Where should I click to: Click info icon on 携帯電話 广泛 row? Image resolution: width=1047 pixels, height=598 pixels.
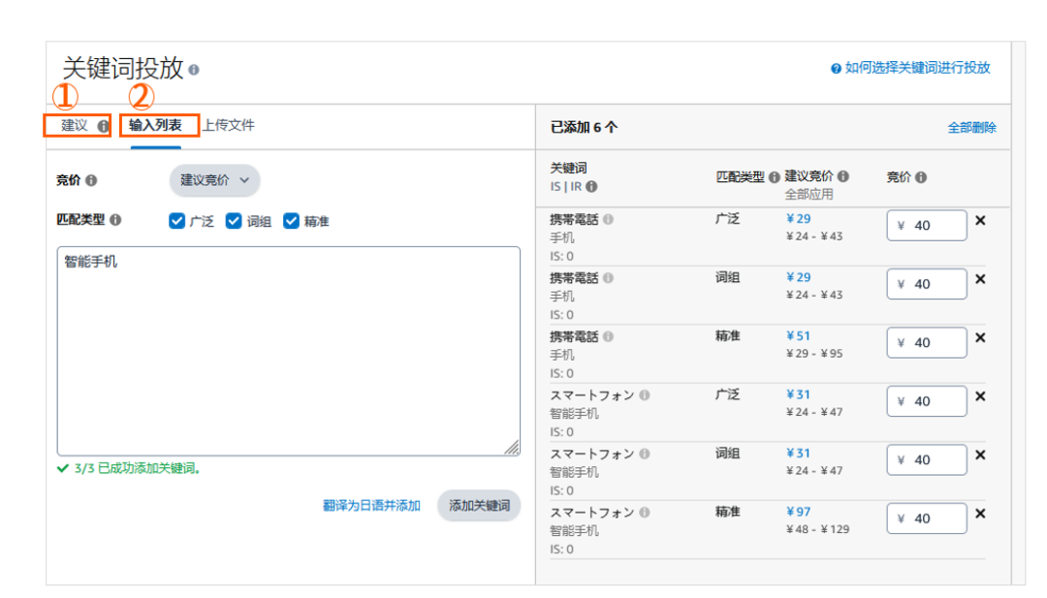[608, 219]
